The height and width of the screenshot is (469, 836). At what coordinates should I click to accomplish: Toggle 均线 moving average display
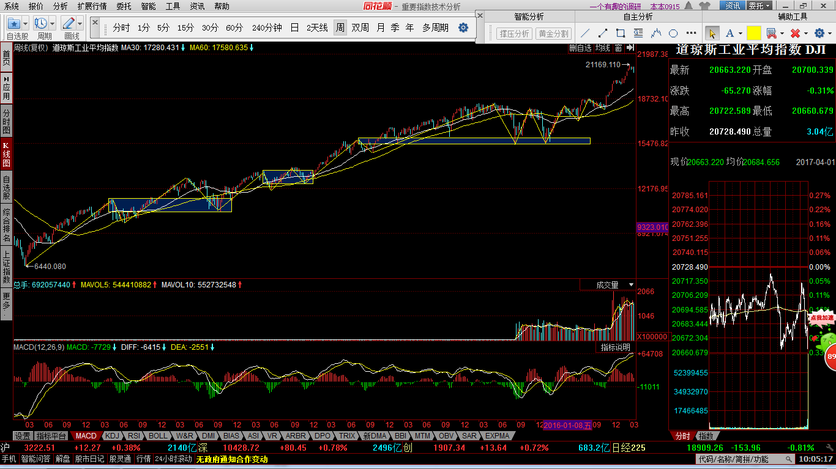coord(603,47)
